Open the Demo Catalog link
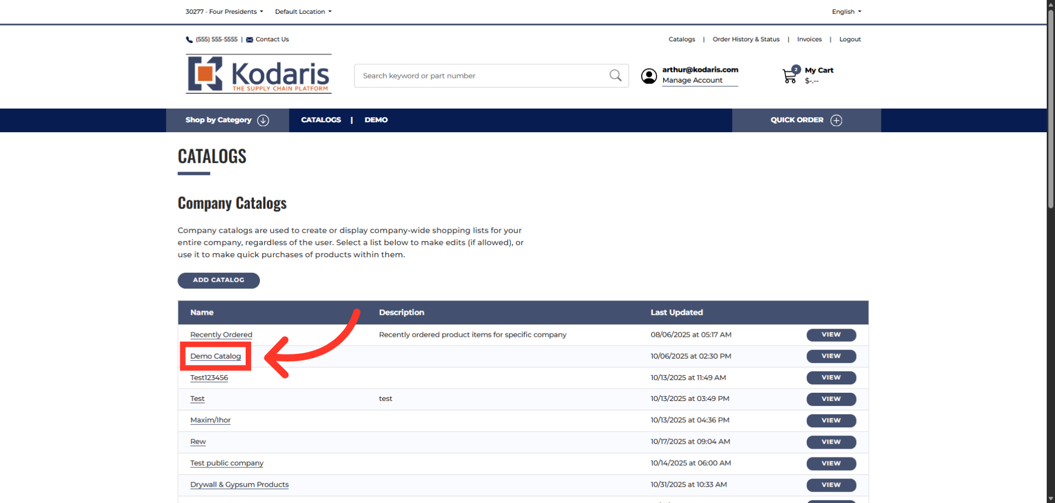1055x503 pixels. (x=215, y=357)
